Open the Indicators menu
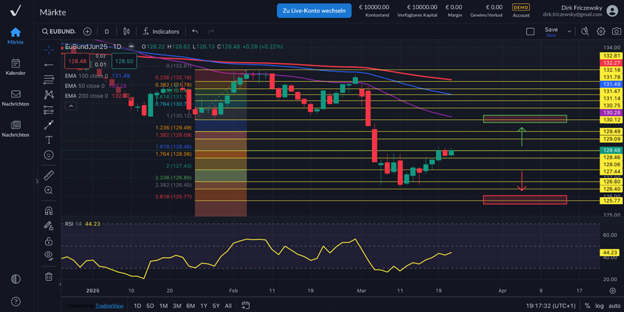 click(x=160, y=31)
